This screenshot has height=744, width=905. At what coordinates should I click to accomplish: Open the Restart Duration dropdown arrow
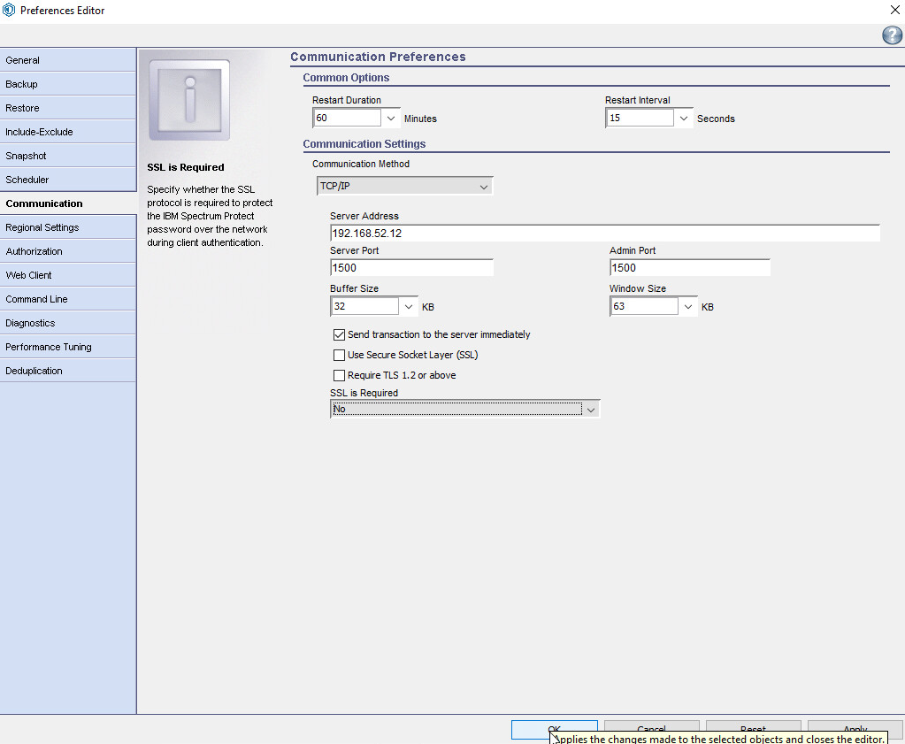[392, 118]
